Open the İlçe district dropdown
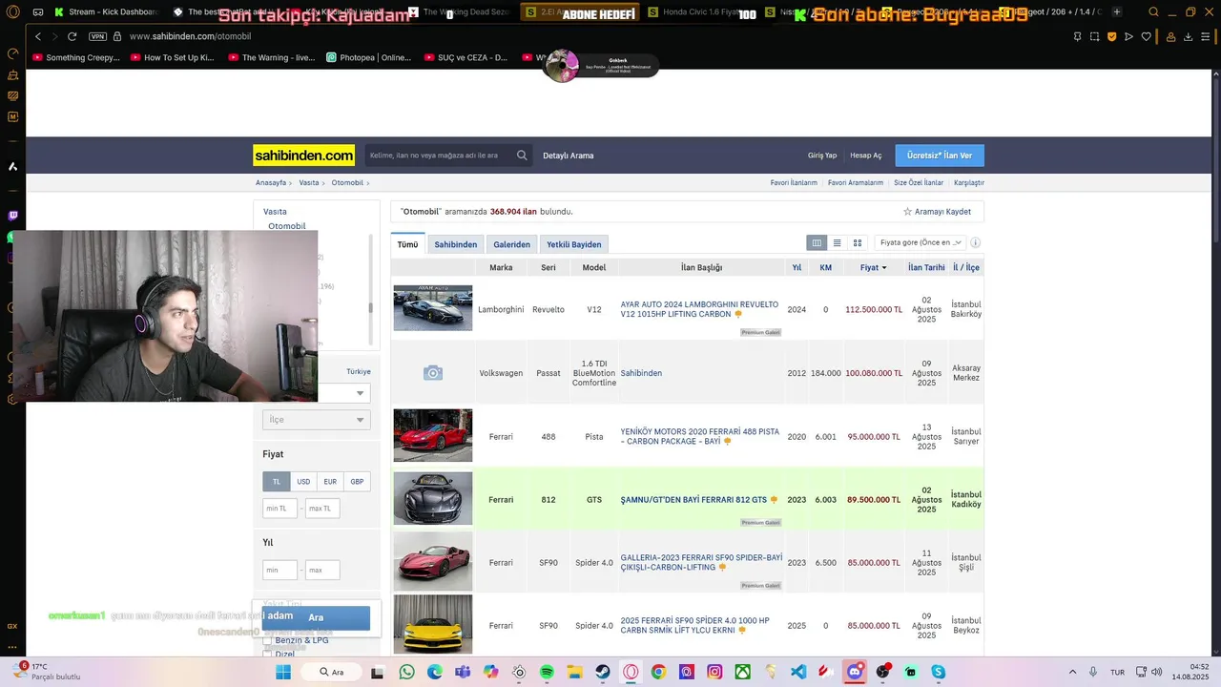Viewport: 1221px width, 687px height. tap(317, 420)
